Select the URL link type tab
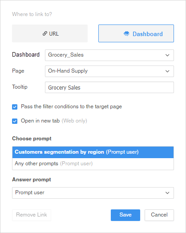The height and width of the screenshot is (233, 186). [x=50, y=33]
